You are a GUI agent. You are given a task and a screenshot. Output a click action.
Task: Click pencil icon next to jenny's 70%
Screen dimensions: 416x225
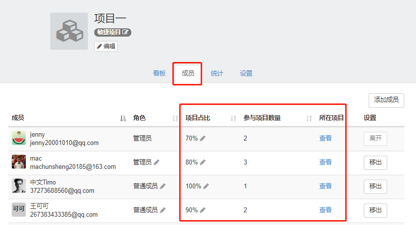point(203,139)
